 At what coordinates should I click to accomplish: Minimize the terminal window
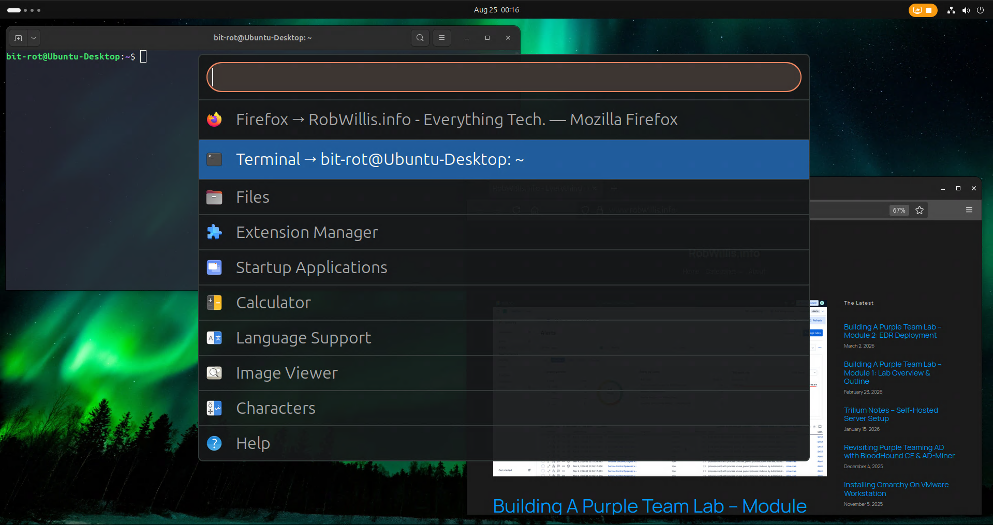467,38
